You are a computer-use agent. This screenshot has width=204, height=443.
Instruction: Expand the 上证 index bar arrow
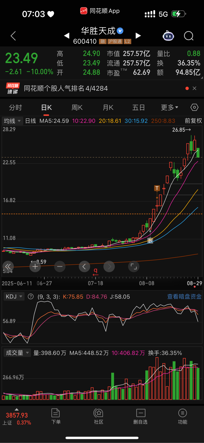click(16, 409)
